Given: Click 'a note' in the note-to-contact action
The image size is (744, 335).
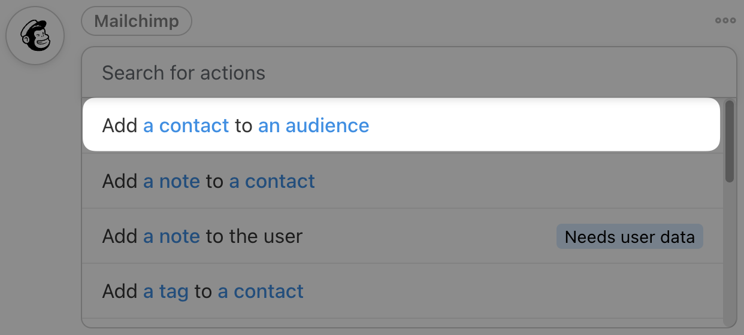Looking at the screenshot, I should click(x=172, y=181).
